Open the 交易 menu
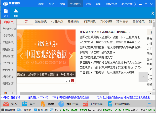 [x=88, y=4]
